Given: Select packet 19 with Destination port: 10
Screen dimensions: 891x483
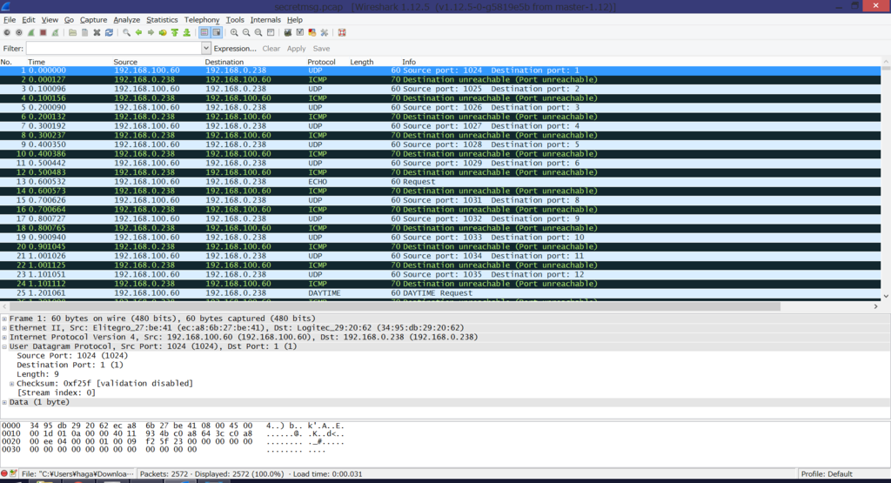Looking at the screenshot, I should [x=440, y=238].
